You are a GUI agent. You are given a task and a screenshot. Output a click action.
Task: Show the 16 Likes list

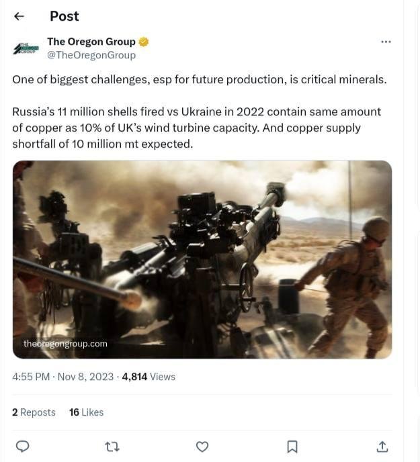coord(86,412)
